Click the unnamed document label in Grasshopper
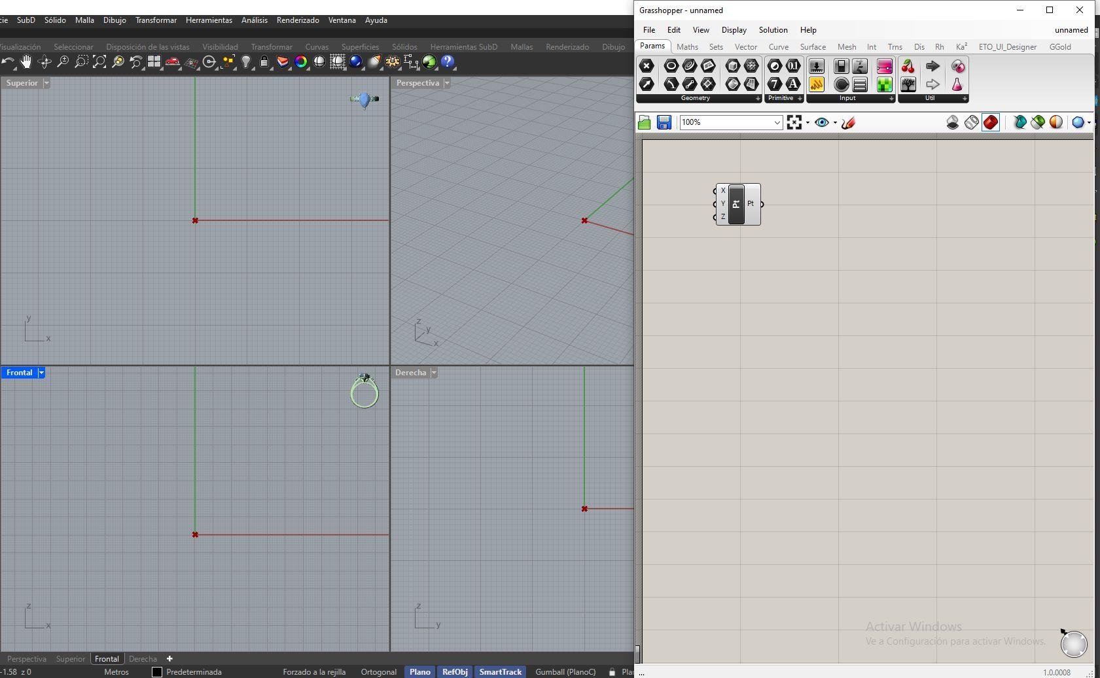Screen dimensions: 1100x678 1071,30
